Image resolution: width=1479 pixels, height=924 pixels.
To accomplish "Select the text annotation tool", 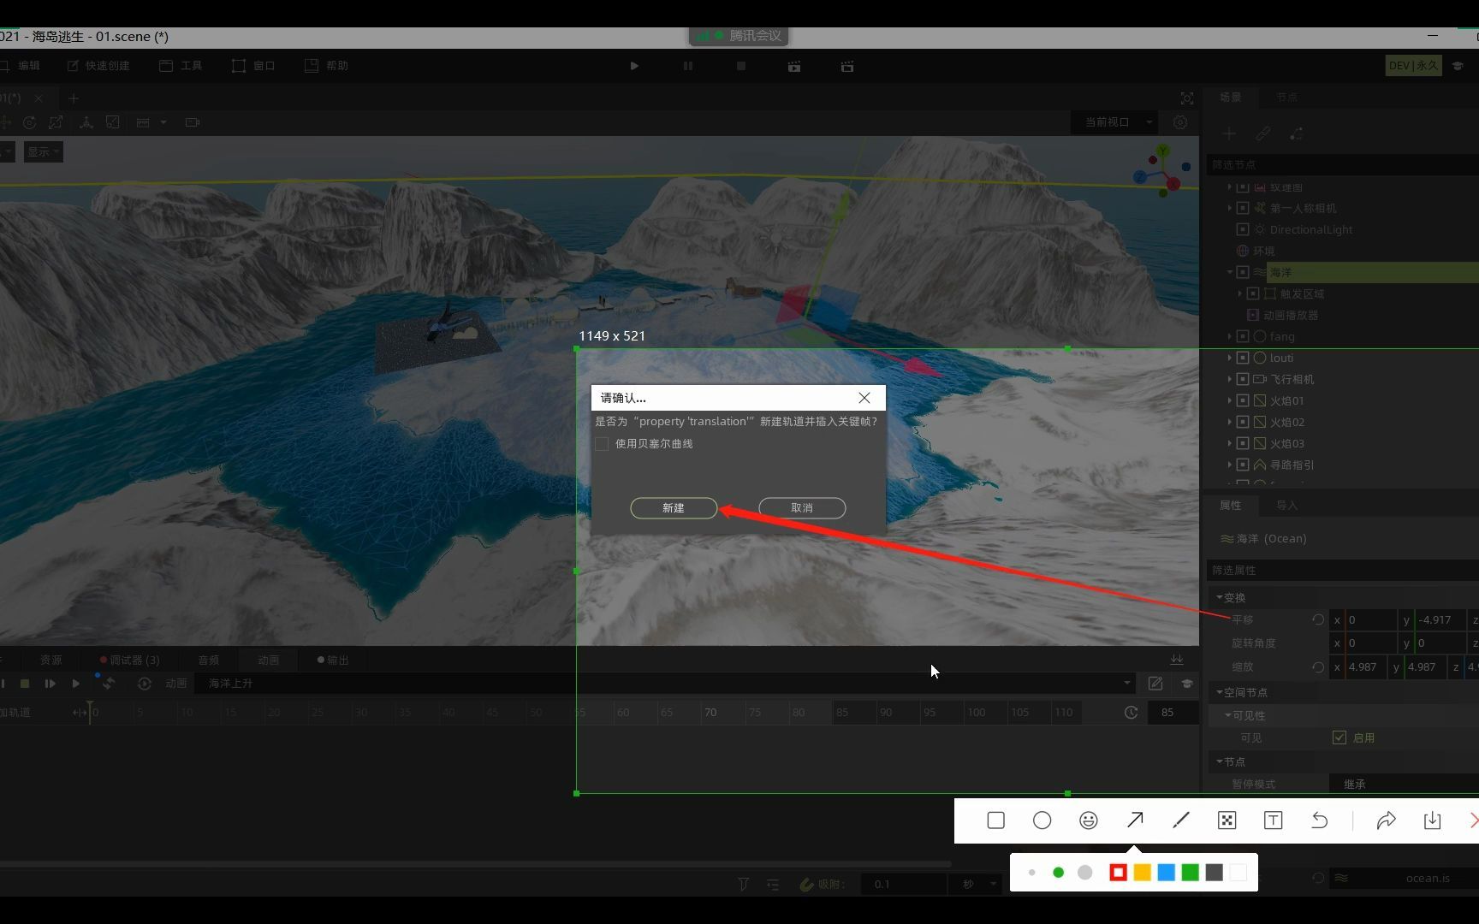I will pyautogui.click(x=1273, y=820).
